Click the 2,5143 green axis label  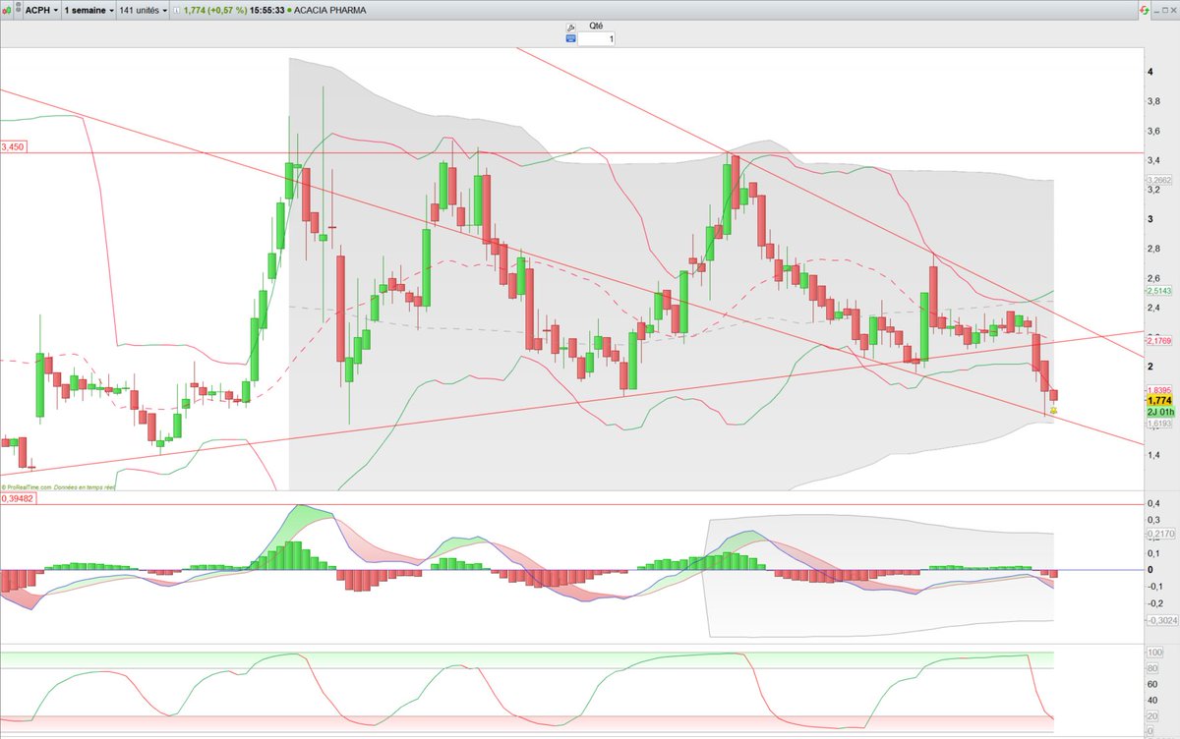1159,291
